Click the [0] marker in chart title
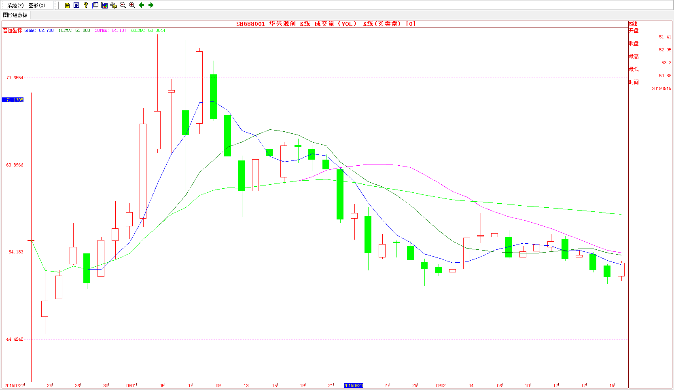674x390 pixels. (x=411, y=24)
